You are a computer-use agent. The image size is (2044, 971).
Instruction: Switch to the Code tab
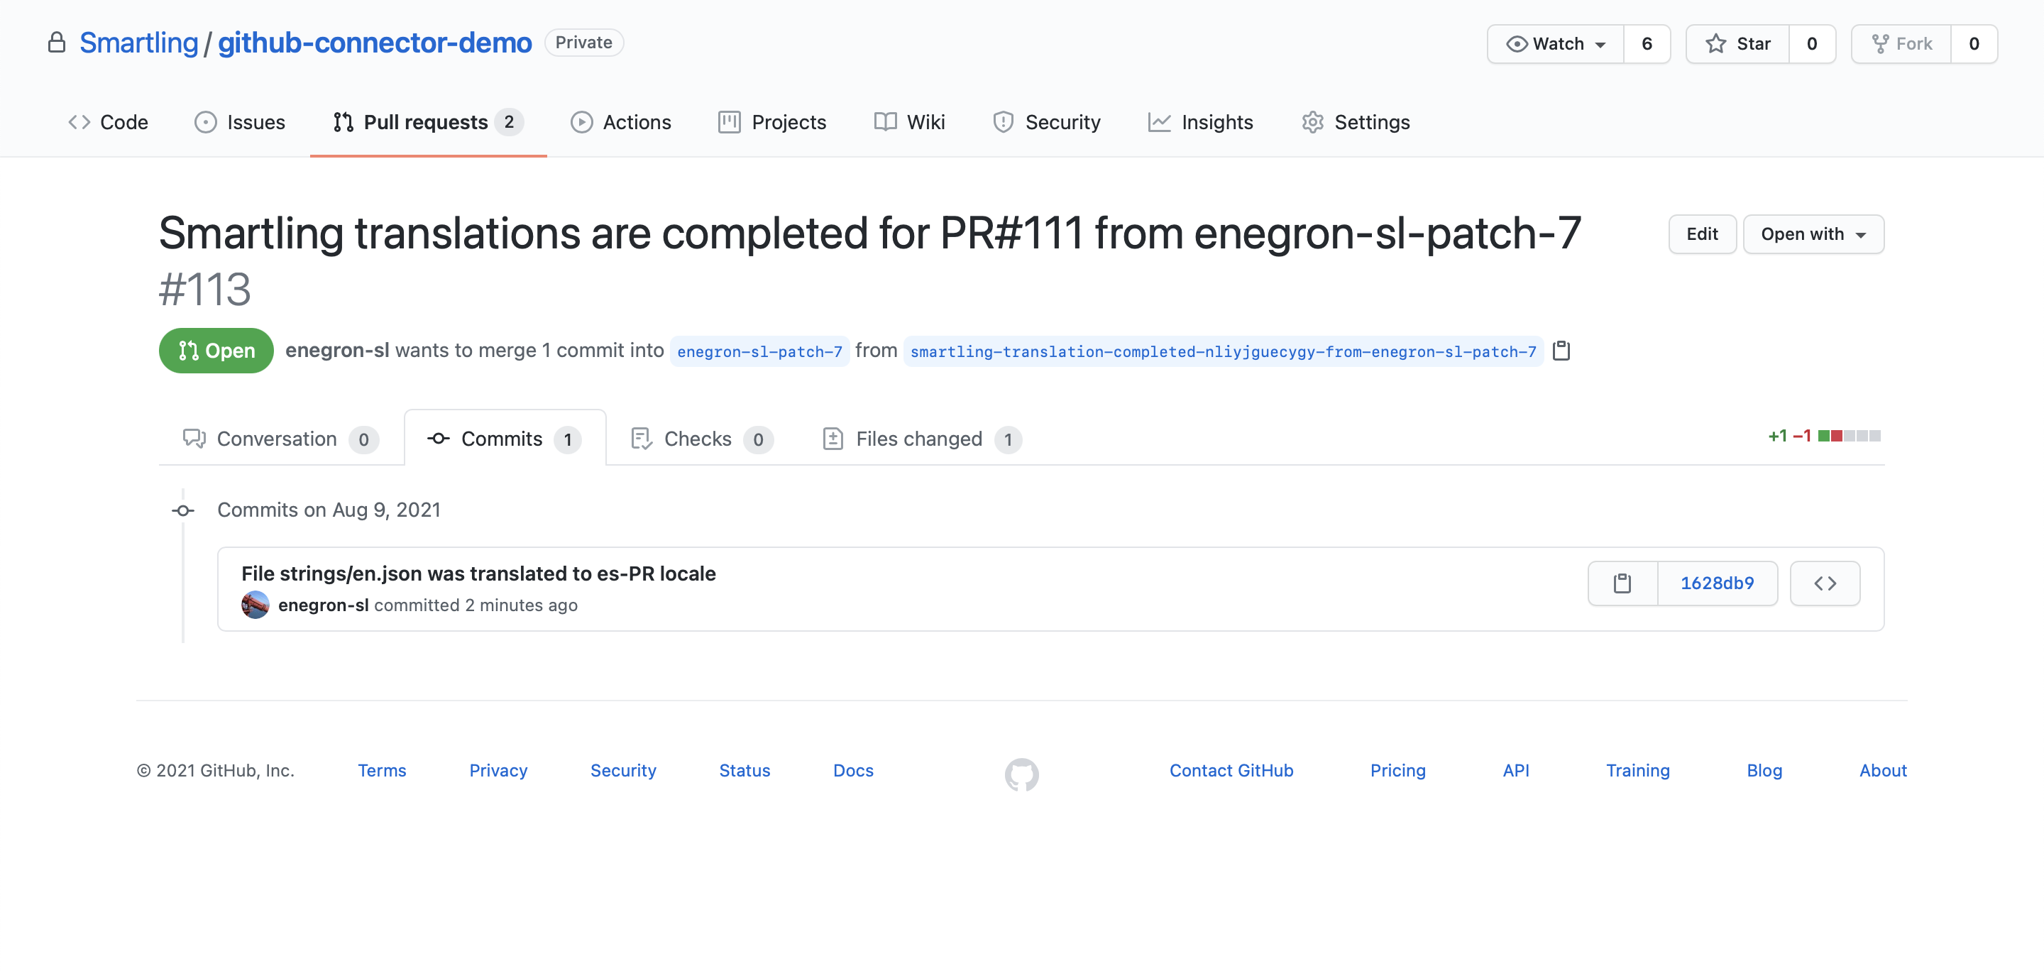(108, 122)
